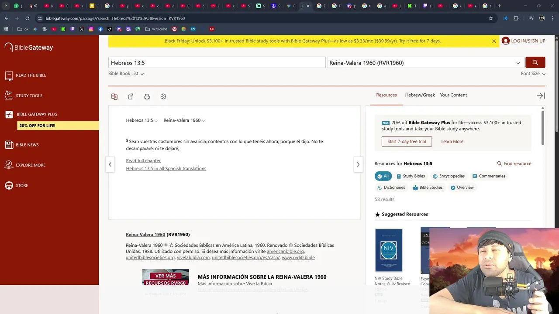Open the parallel translations icon
The width and height of the screenshot is (559, 314).
pos(114,96)
